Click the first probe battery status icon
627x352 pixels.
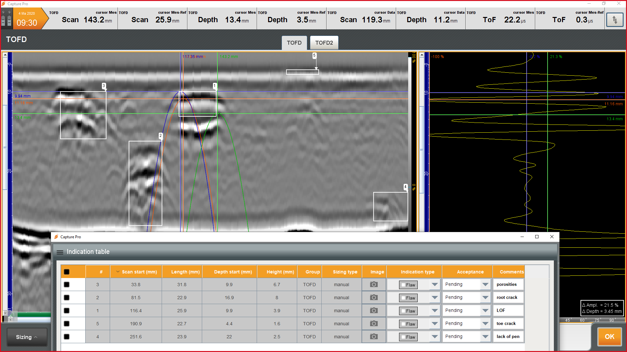[3, 21]
